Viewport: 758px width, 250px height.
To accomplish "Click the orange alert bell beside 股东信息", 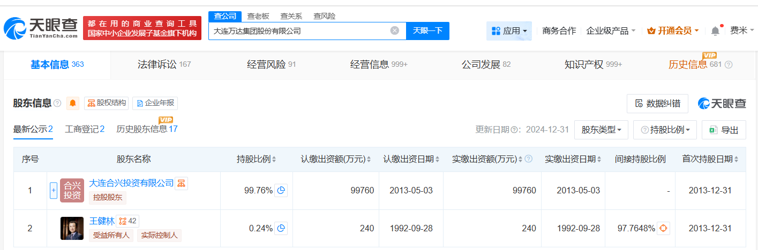I will tap(72, 103).
